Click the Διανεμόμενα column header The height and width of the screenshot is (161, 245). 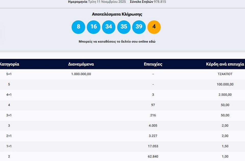[81, 64]
